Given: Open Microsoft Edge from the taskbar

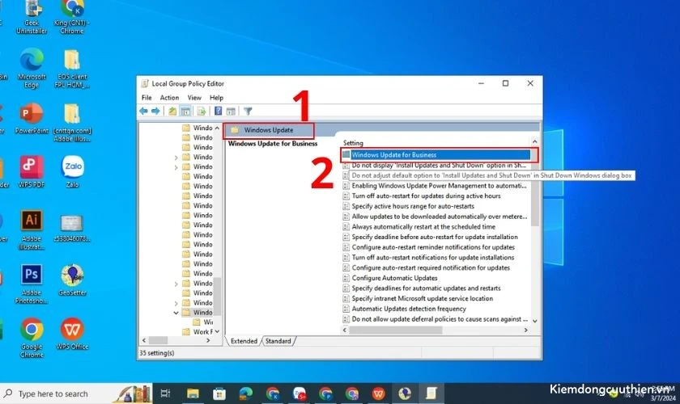Looking at the screenshot, I should pyautogui.click(x=246, y=393).
